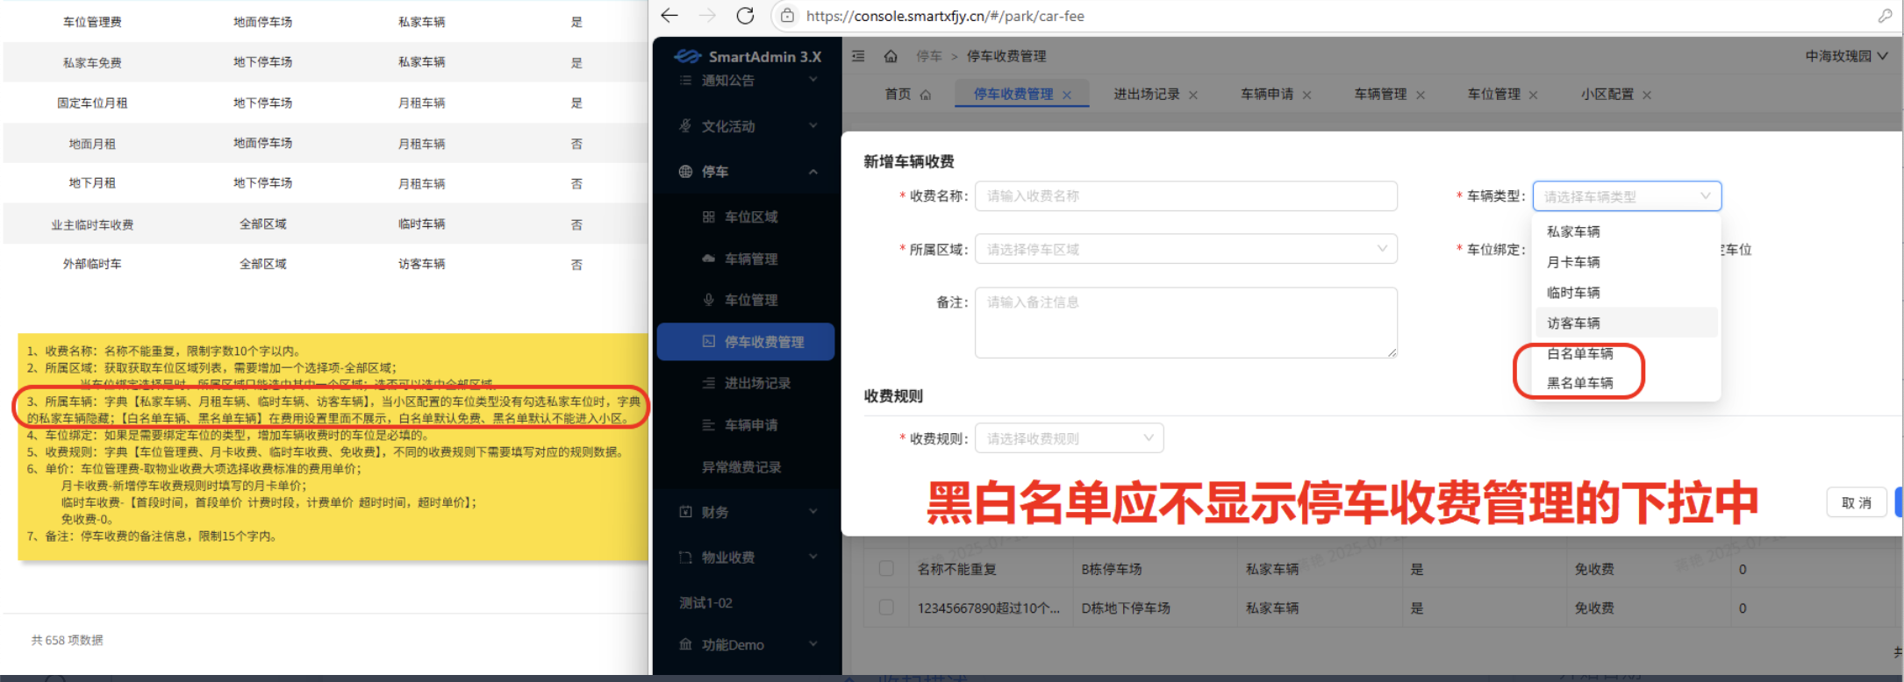1904x682 pixels.
Task: Close the 停车收费管理 tab via X
Action: click(1067, 95)
